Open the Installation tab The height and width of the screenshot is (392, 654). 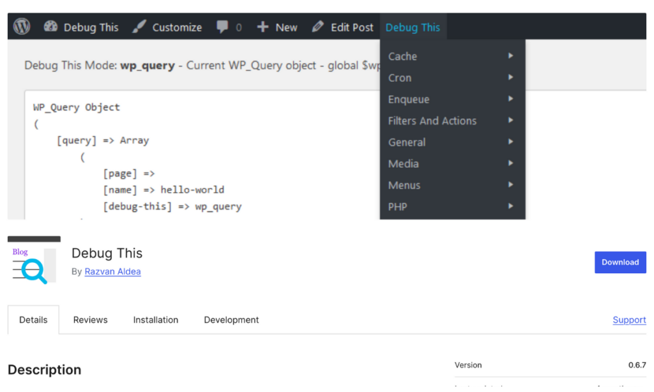point(155,319)
